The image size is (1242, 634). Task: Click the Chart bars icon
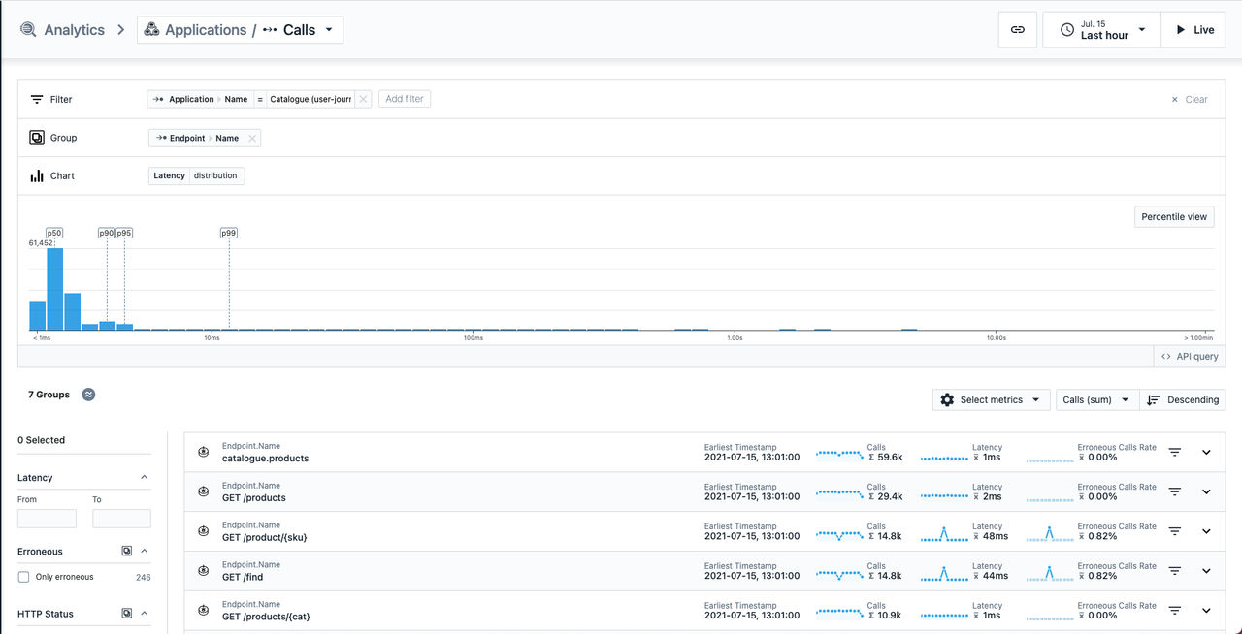37,175
